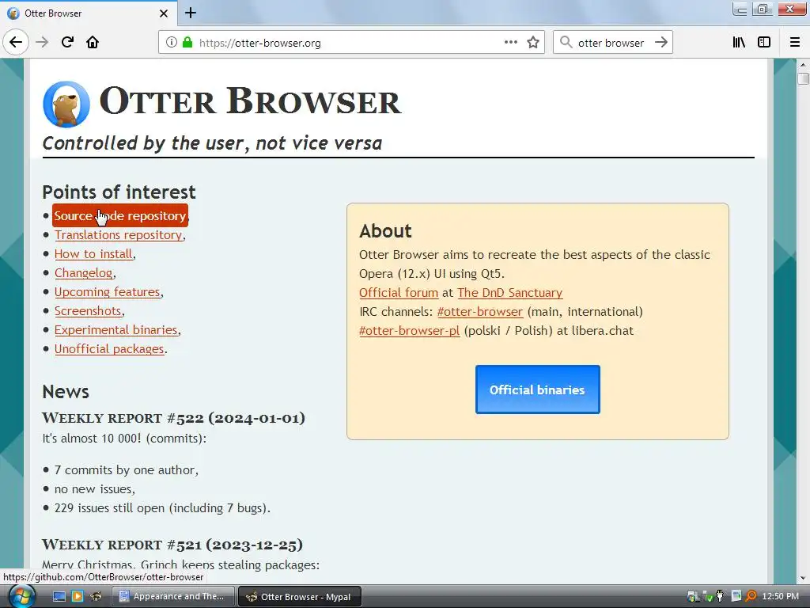This screenshot has width=810, height=608.
Task: Click the network computers tray icon
Action: pyautogui.click(x=693, y=597)
